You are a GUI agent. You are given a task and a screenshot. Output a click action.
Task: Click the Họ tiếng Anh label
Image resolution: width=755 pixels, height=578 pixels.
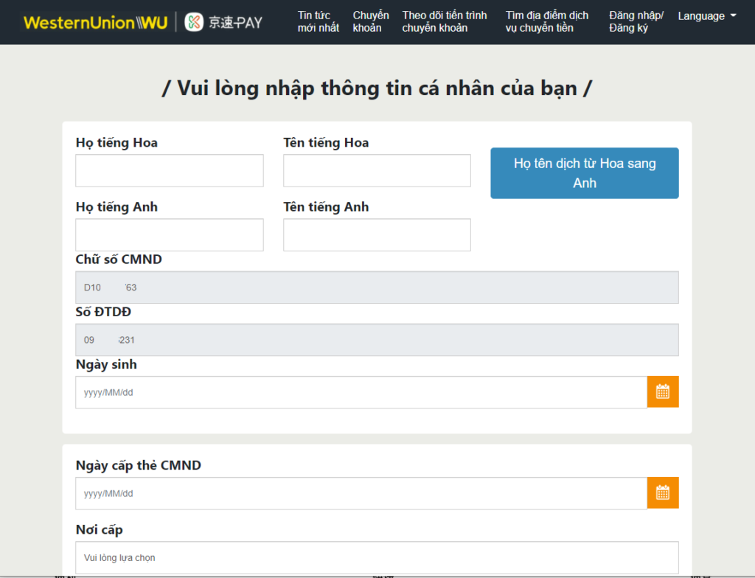point(116,207)
